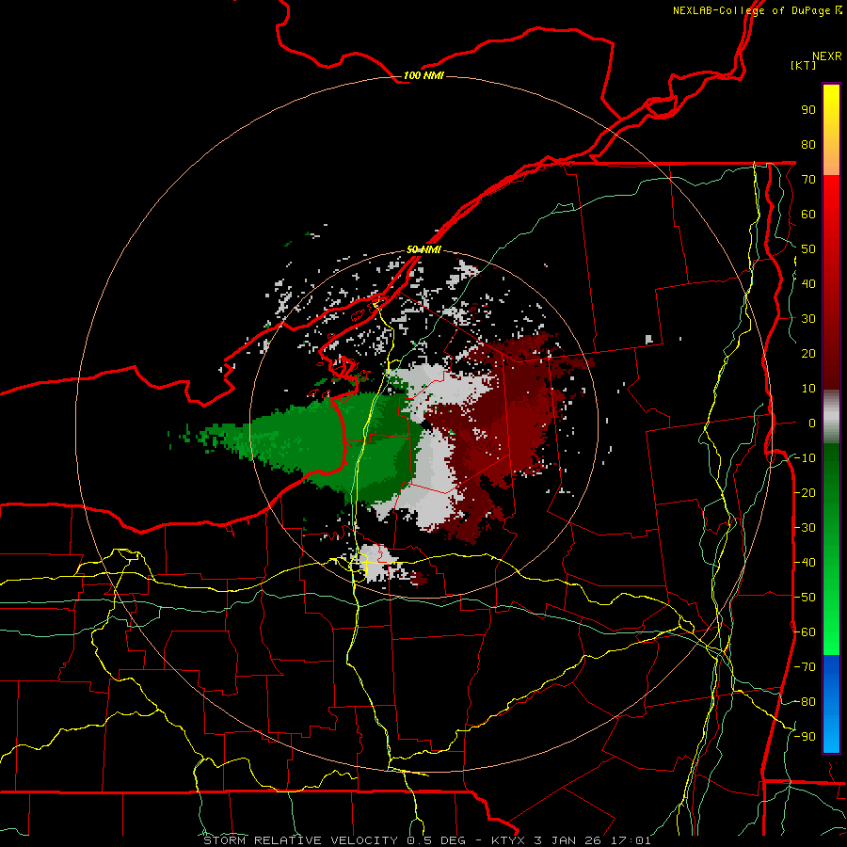847x847 pixels.
Task: Click the -60 value on the velocity scale
Action: pos(805,632)
